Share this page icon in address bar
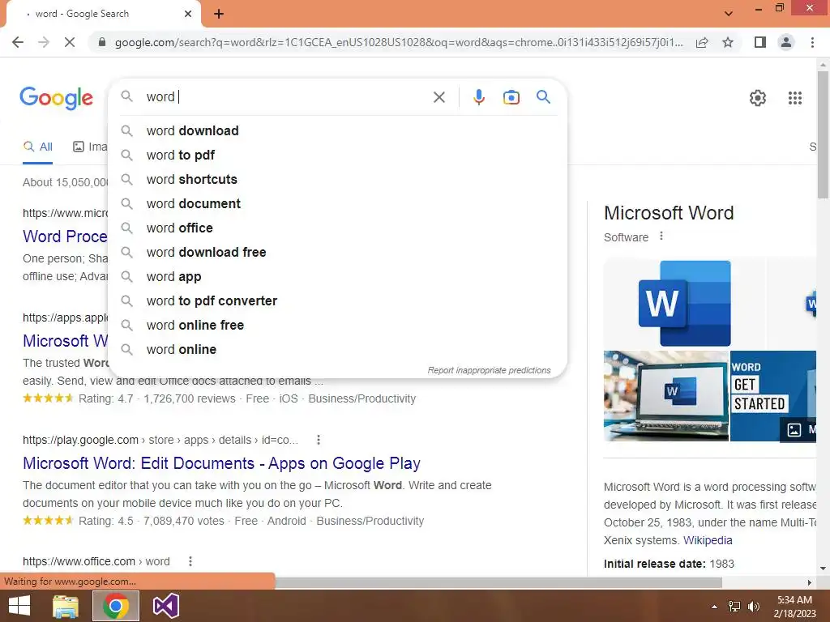Image resolution: width=830 pixels, height=622 pixels. pos(702,42)
